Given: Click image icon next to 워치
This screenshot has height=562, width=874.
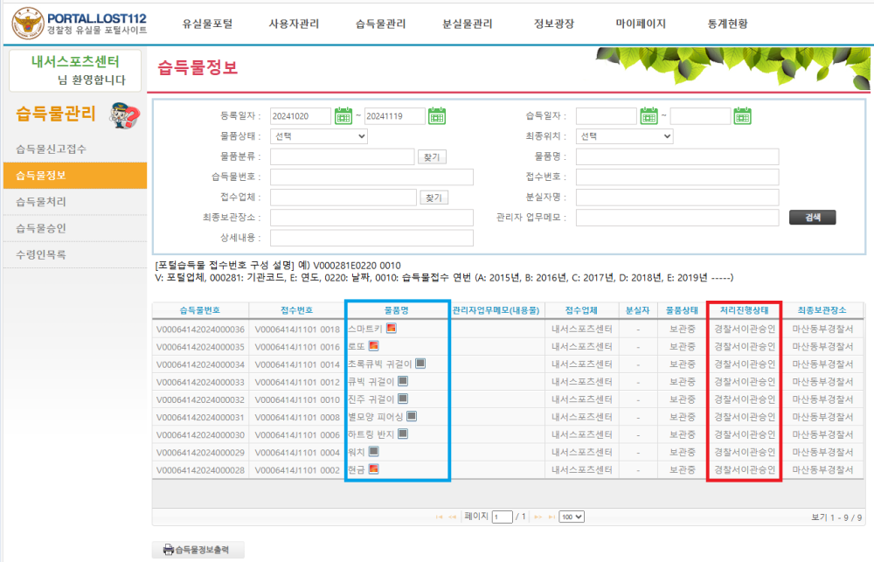Looking at the screenshot, I should pyautogui.click(x=373, y=452).
